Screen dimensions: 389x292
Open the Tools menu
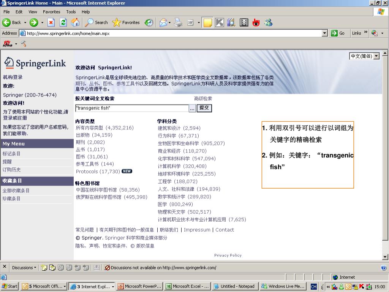(71, 12)
